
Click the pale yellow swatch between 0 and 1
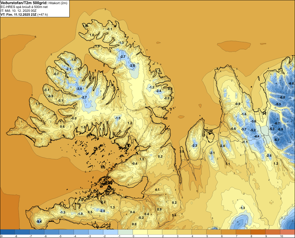click(140, 232)
